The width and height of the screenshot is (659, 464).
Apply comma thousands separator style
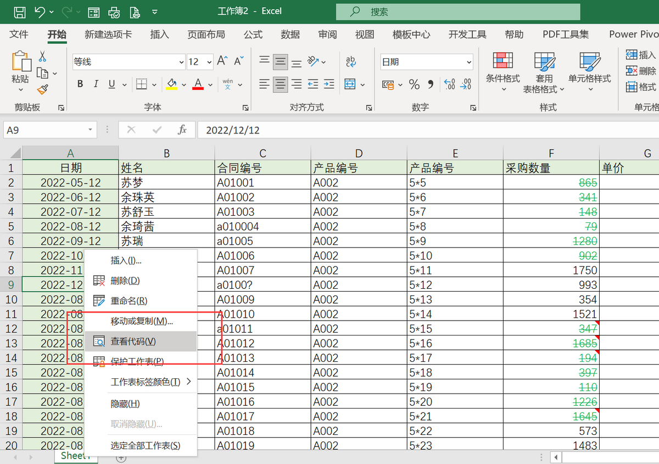click(431, 85)
